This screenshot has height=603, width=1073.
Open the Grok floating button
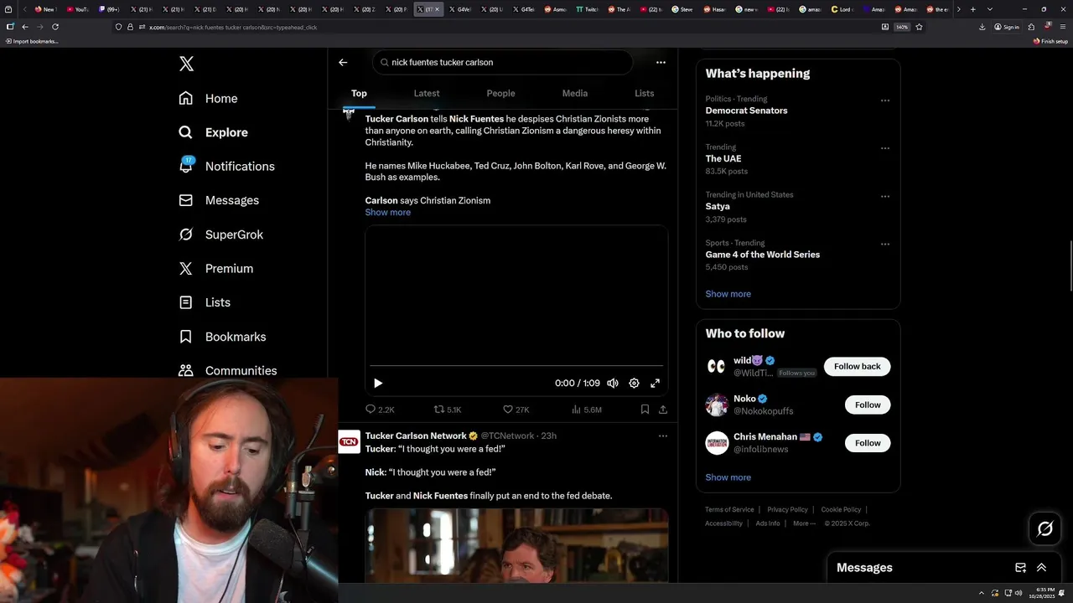pos(1045,528)
